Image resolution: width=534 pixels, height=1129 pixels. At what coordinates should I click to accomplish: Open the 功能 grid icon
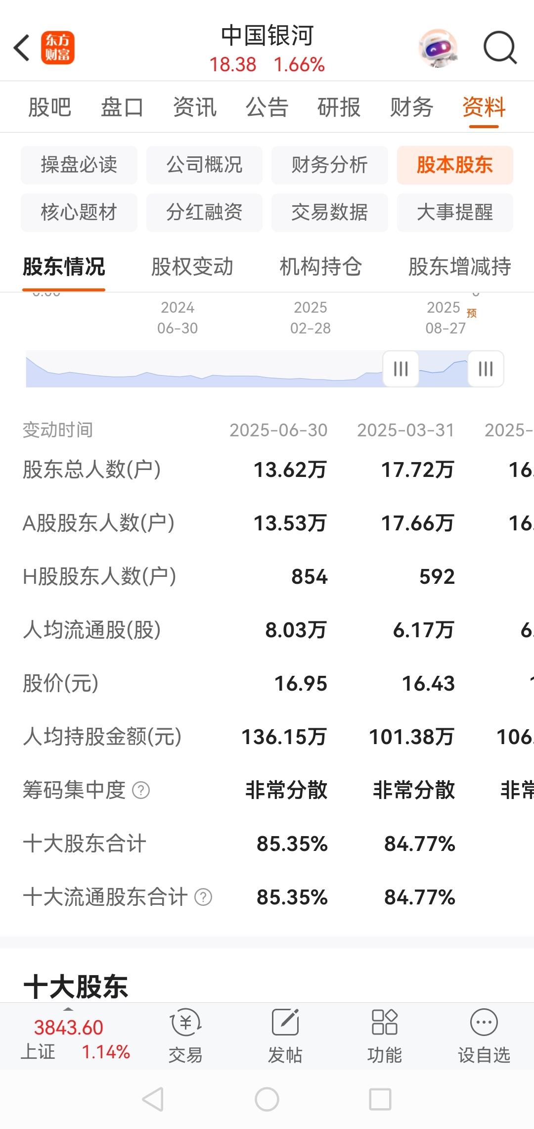coord(385,1022)
